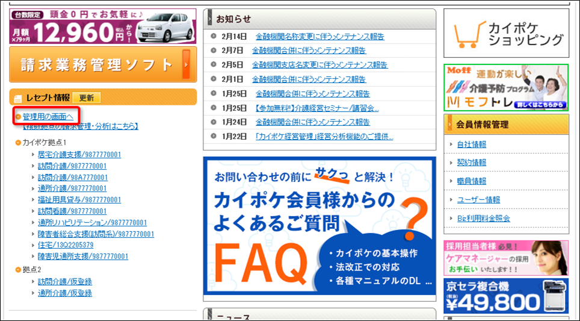Open the 2月7日 金融機関合併 notice

[x=309, y=51]
